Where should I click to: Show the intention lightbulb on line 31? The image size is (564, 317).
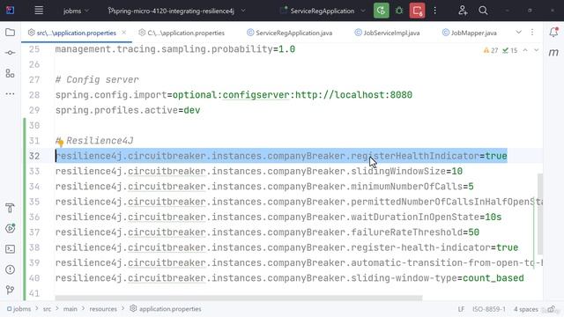click(x=61, y=143)
